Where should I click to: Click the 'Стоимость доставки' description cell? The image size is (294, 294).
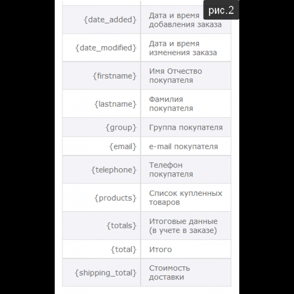[170, 273]
